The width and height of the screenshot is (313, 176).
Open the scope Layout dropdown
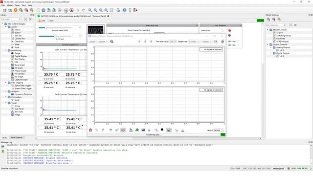pos(219,130)
